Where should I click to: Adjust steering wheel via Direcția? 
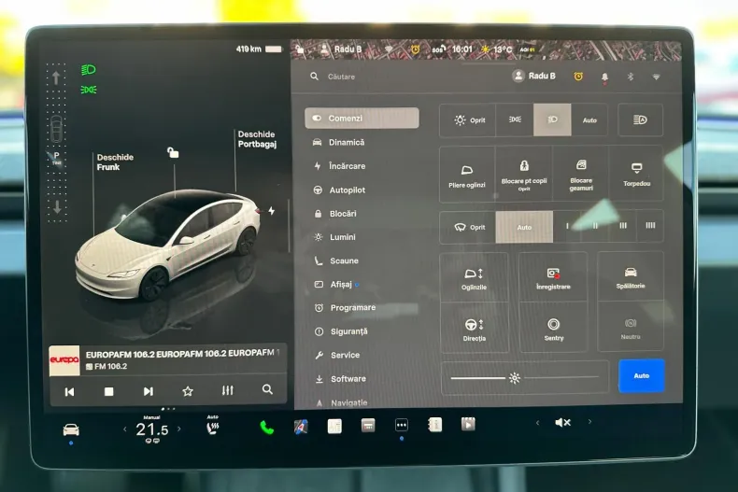(x=474, y=330)
